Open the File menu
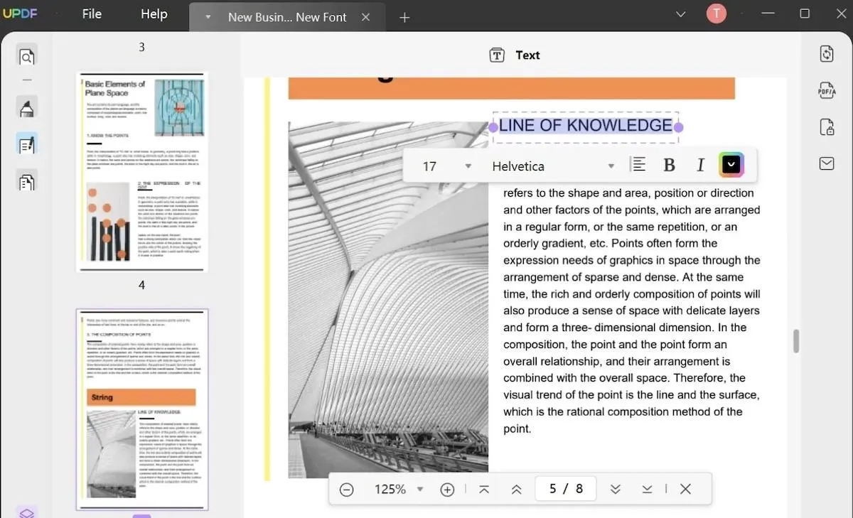Image resolution: width=853 pixels, height=518 pixels. click(92, 14)
